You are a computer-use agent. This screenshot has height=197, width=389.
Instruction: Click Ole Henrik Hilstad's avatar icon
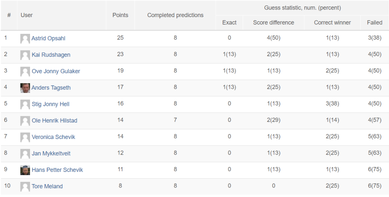(25, 121)
